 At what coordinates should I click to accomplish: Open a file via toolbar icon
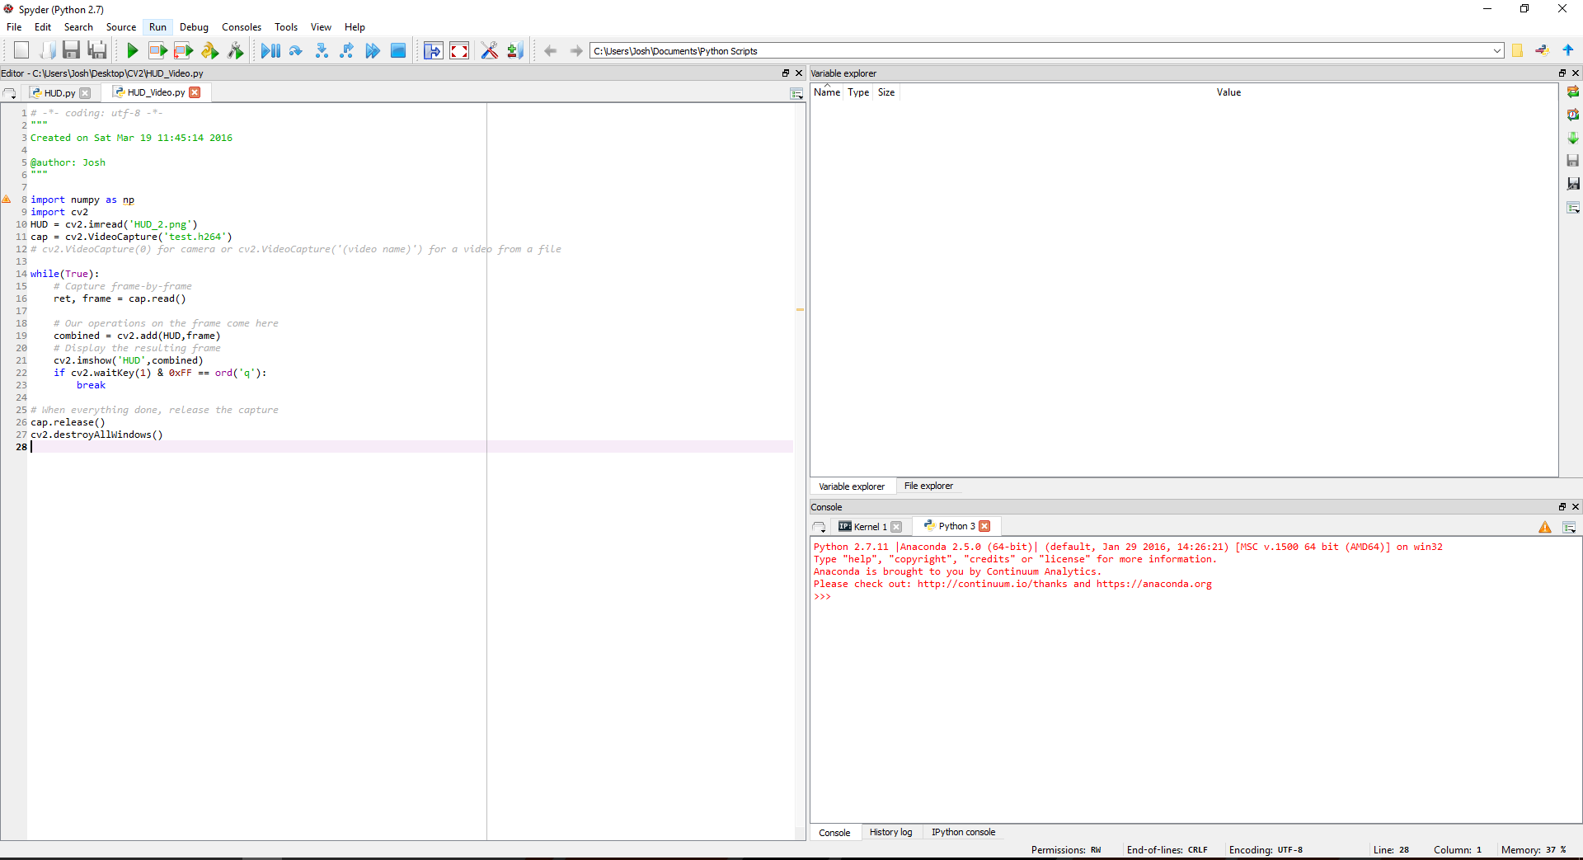pos(47,50)
